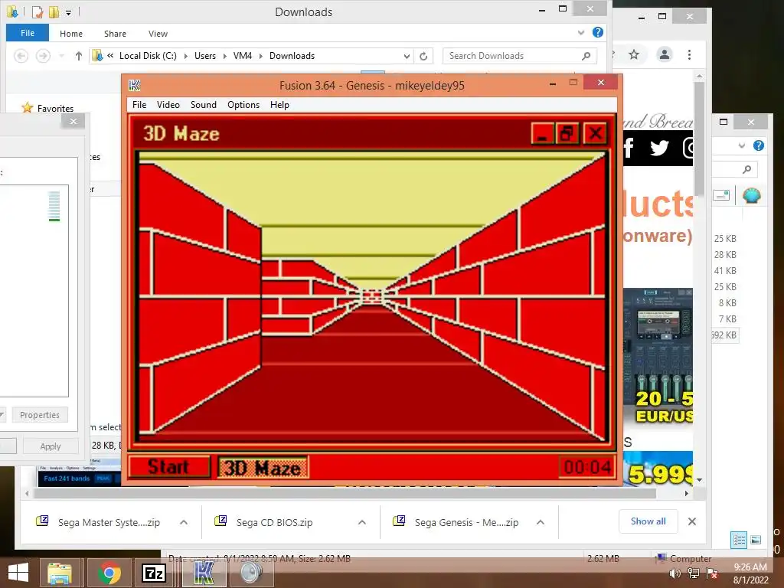Open the Help menu in Fusion
This screenshot has height=588, width=784.
(x=279, y=104)
